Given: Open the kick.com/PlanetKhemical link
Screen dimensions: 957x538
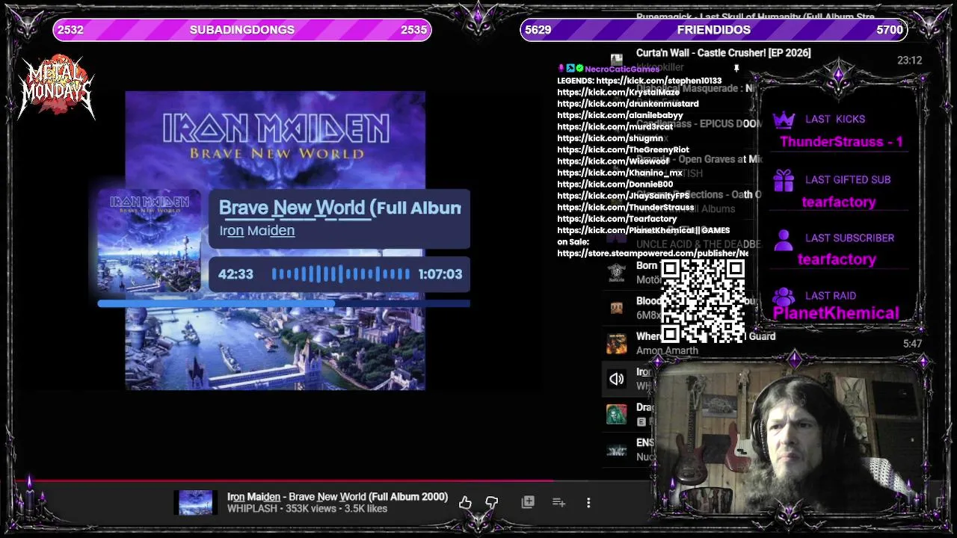Looking at the screenshot, I should point(627,230).
